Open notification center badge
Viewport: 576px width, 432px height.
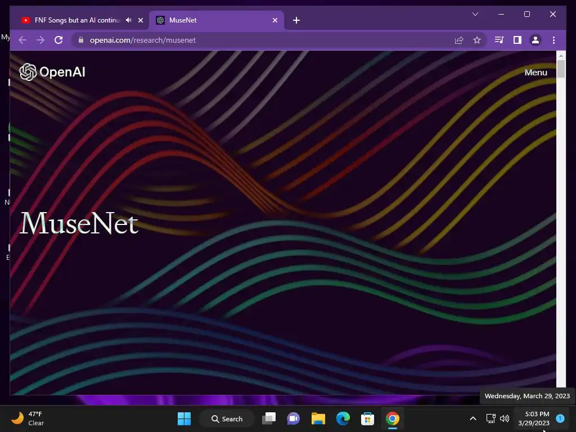pos(560,418)
